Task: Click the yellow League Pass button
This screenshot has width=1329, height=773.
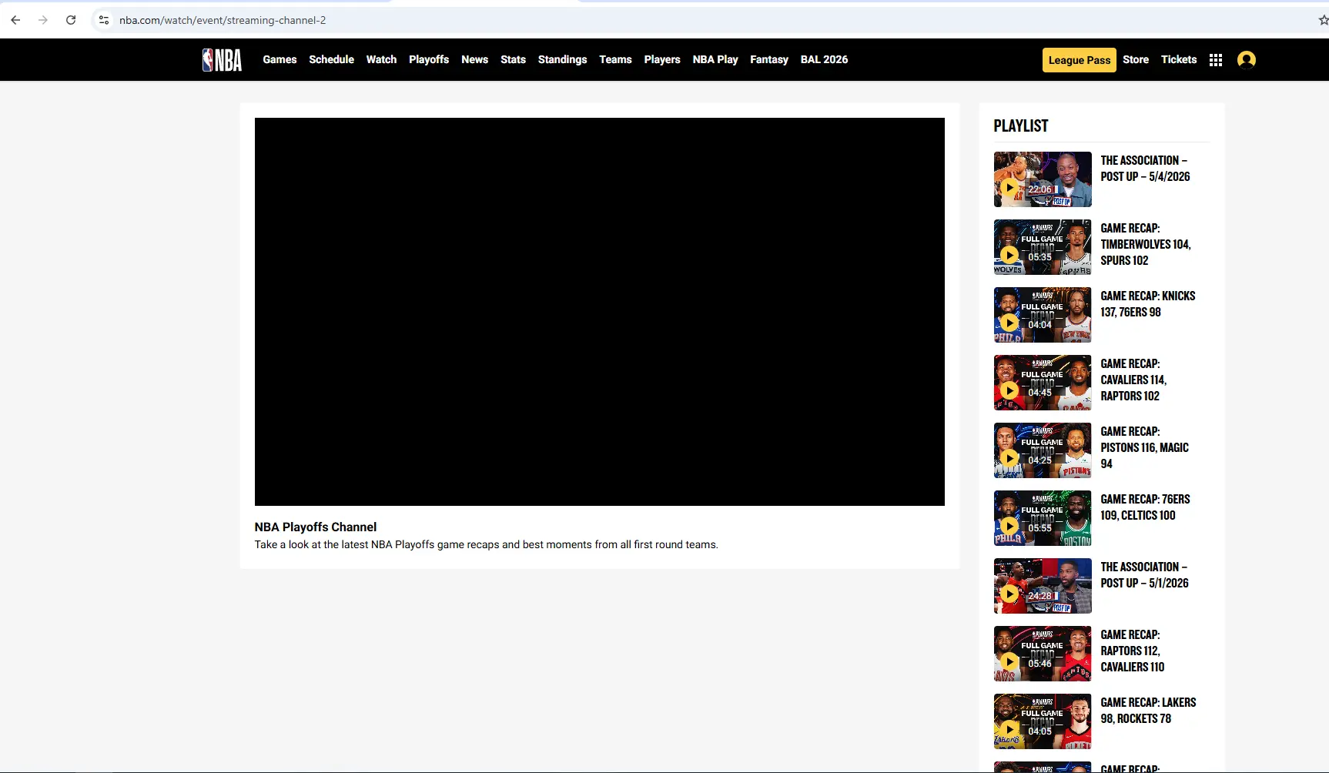Action: point(1080,60)
